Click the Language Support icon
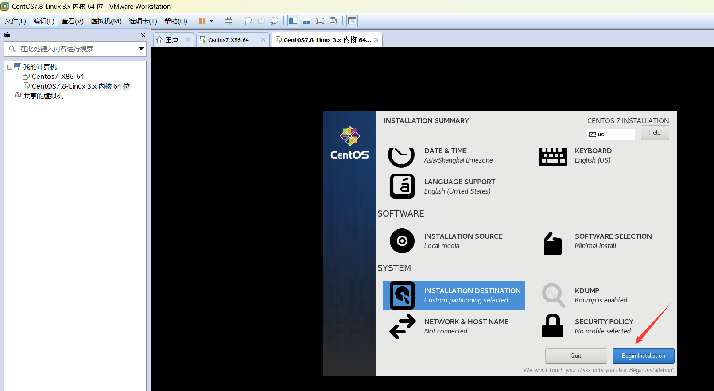Viewport: 714px width, 391px height. point(402,186)
